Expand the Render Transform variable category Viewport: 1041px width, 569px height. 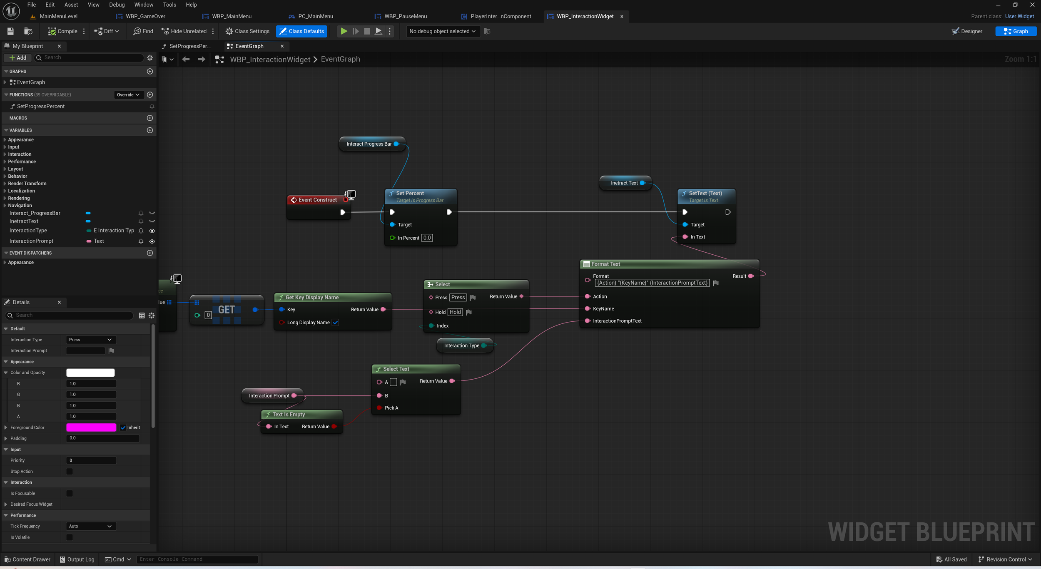5,184
